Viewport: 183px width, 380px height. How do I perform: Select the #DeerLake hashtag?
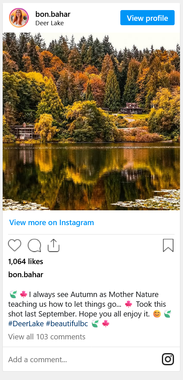pyautogui.click(x=26, y=324)
